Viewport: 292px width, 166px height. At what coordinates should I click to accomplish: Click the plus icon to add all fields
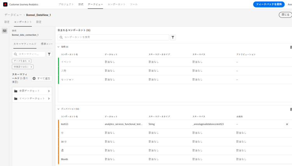click(x=34, y=78)
